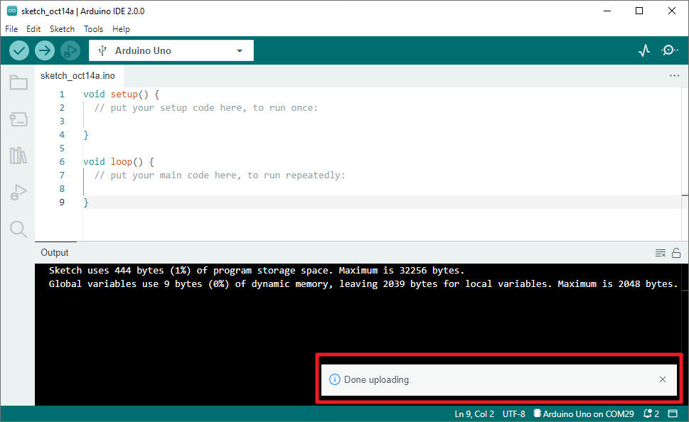Place cursor on empty line 8

pyautogui.click(x=381, y=189)
